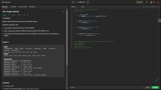Go to the next problem arrow
The width and height of the screenshot is (161, 90).
(88, 2)
